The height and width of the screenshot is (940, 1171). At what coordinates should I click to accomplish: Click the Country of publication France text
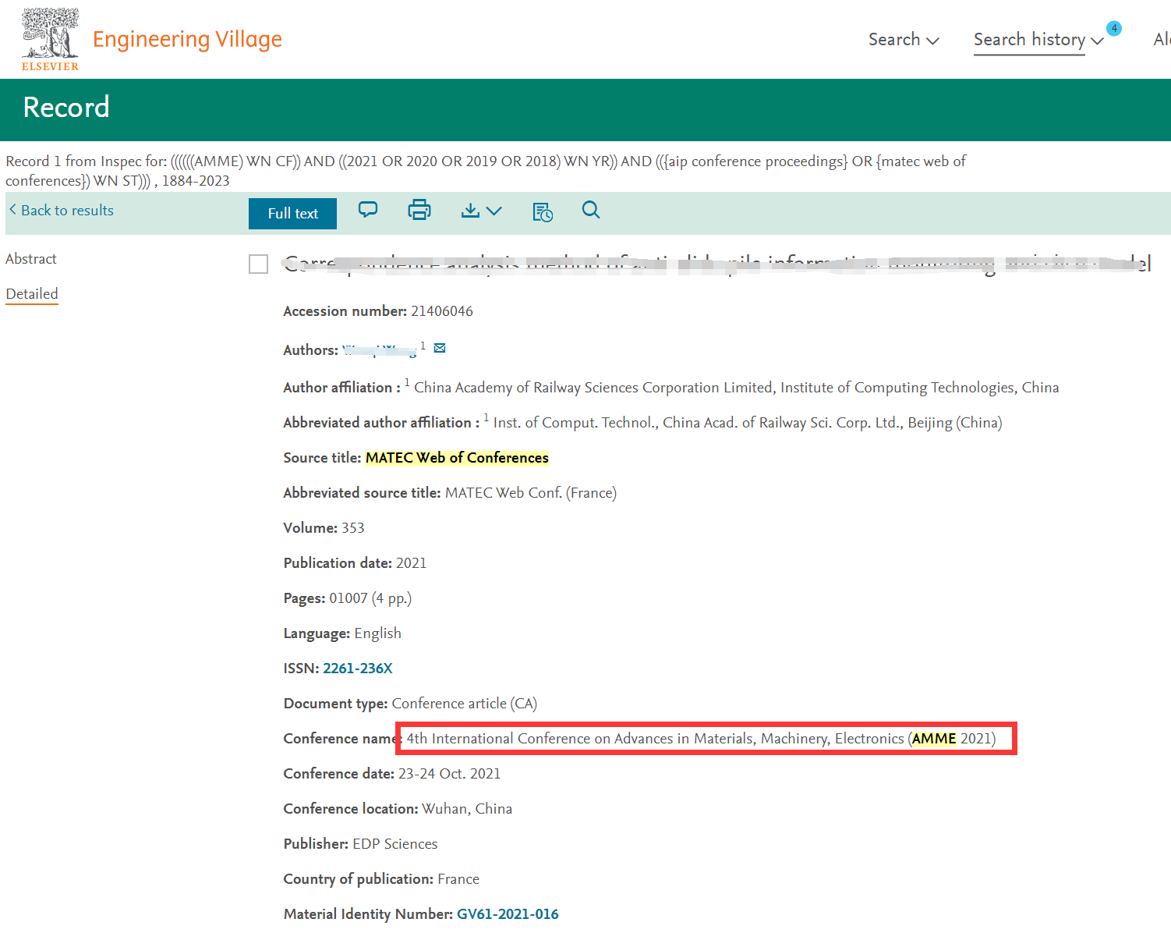pyautogui.click(x=458, y=879)
